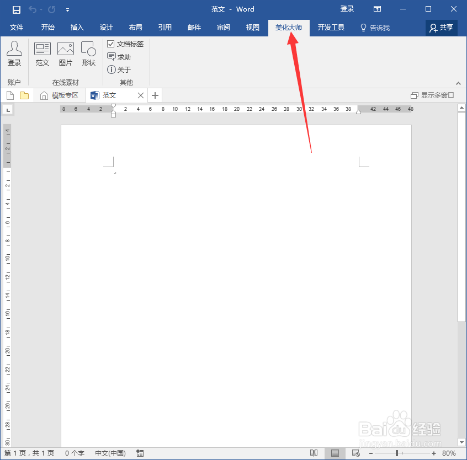Screen dimensions: 467x460
Task: Click the language indicator 中文(中国)
Action: [x=110, y=453]
